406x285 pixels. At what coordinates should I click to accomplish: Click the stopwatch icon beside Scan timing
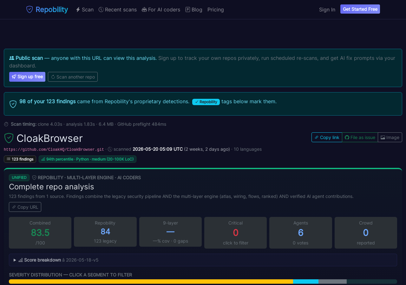pos(6,124)
